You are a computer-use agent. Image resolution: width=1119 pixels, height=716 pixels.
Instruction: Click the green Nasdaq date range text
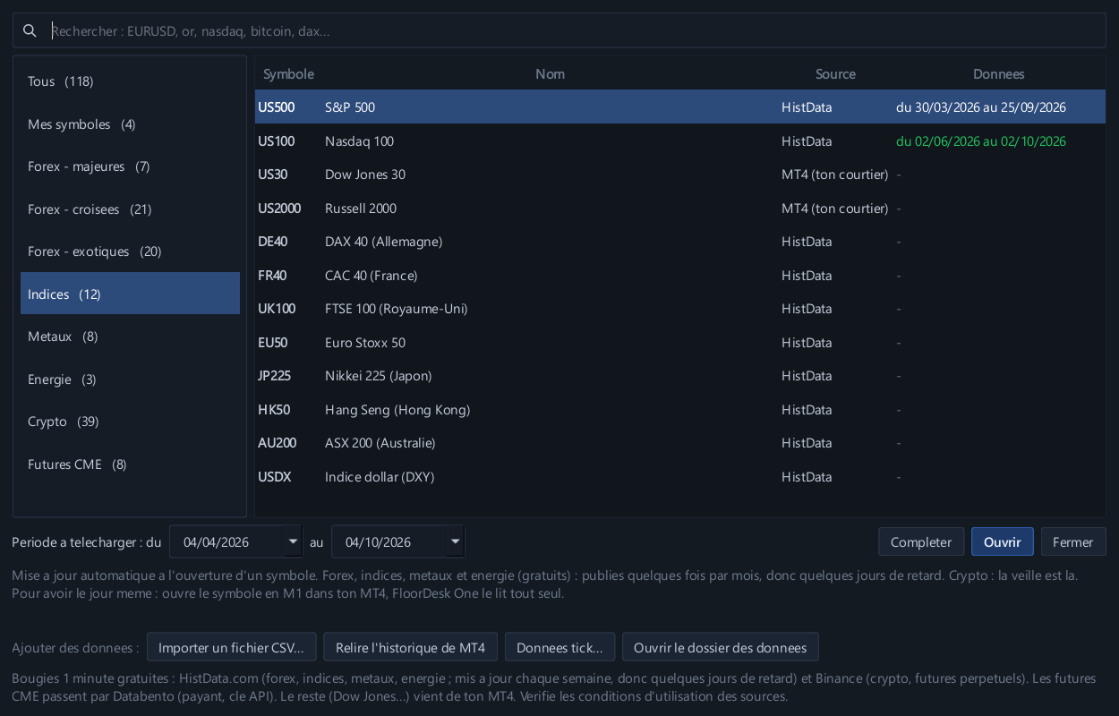pos(980,141)
